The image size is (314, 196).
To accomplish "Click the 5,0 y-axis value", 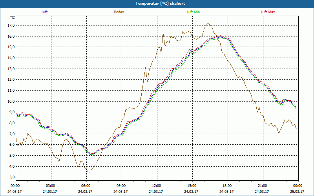I will point(12,155).
